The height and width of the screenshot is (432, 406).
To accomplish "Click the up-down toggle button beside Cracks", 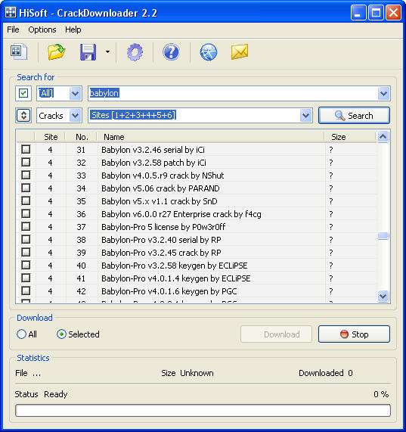I will pos(23,116).
